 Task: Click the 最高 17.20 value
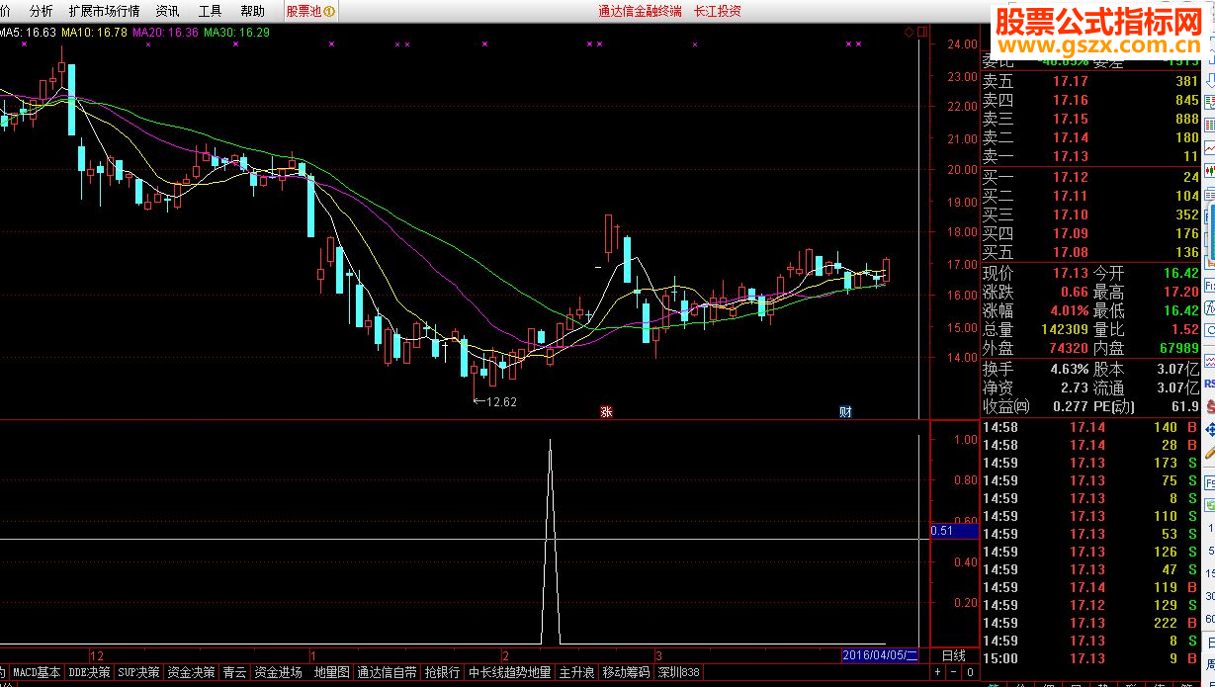pos(1180,292)
